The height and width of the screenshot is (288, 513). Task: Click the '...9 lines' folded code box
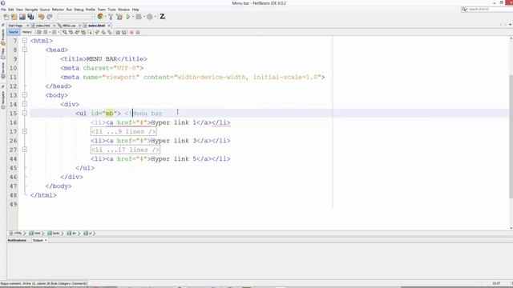click(x=123, y=131)
